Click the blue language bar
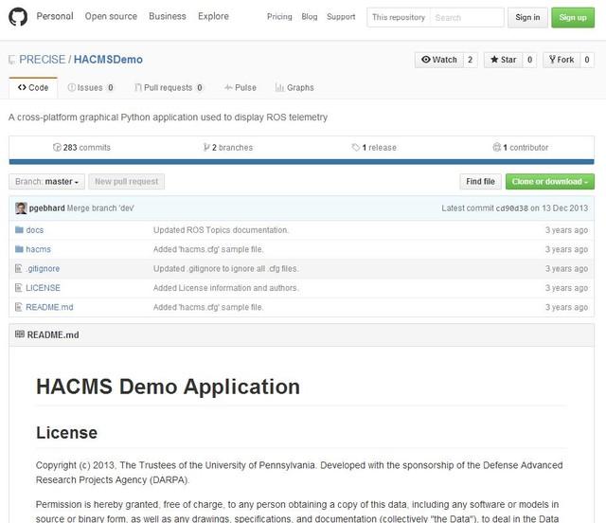This screenshot has height=523, width=606. click(301, 162)
